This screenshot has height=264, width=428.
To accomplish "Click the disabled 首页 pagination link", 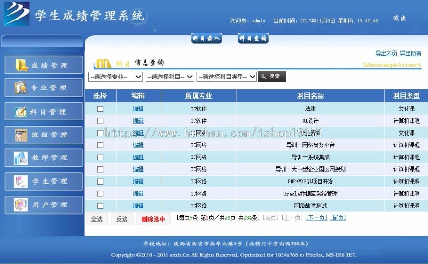I will [x=271, y=217].
